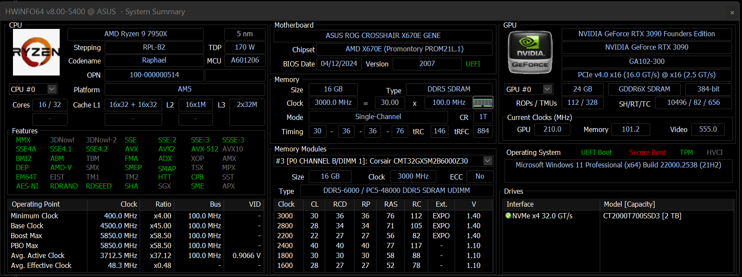The width and height of the screenshot is (742, 277).
Task: Click the NVIDIA GeForce logo image
Action: pos(530,53)
